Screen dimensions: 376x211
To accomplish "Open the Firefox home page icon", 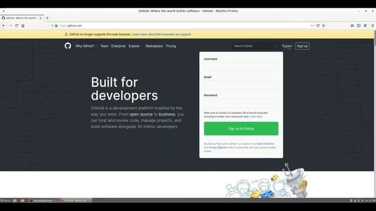I will pos(23,26).
